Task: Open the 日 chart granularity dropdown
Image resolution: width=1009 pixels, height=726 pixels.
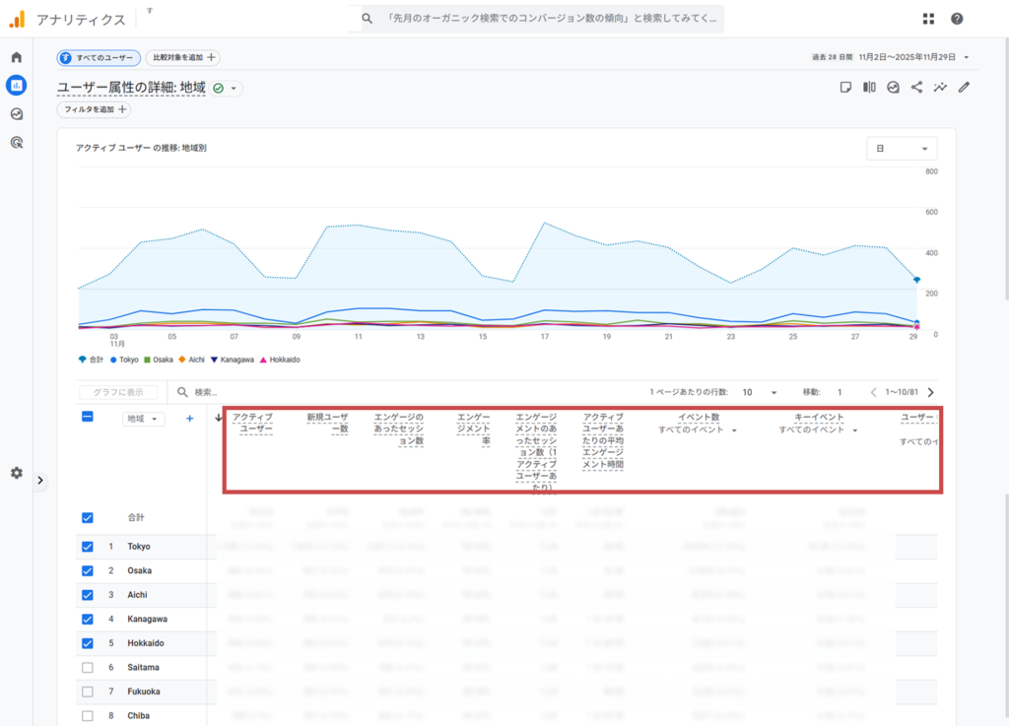Action: pos(902,149)
